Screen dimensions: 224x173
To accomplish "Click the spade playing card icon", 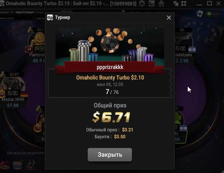I will (200, 14).
